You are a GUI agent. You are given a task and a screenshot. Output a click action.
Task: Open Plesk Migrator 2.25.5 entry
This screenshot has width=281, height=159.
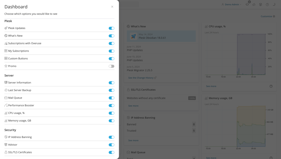pos(161,69)
